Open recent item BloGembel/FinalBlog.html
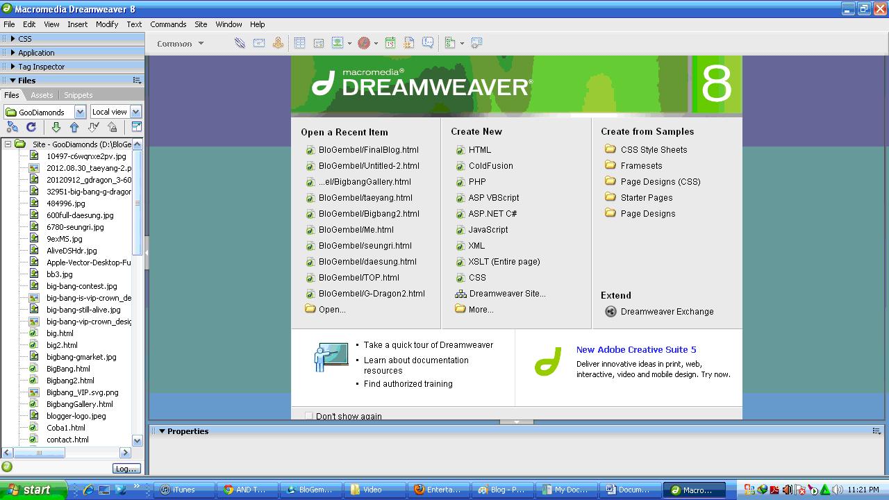This screenshot has width=889, height=500. 369,150
